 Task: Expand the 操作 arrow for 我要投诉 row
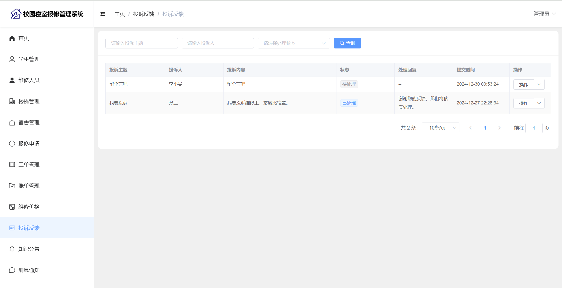click(539, 103)
